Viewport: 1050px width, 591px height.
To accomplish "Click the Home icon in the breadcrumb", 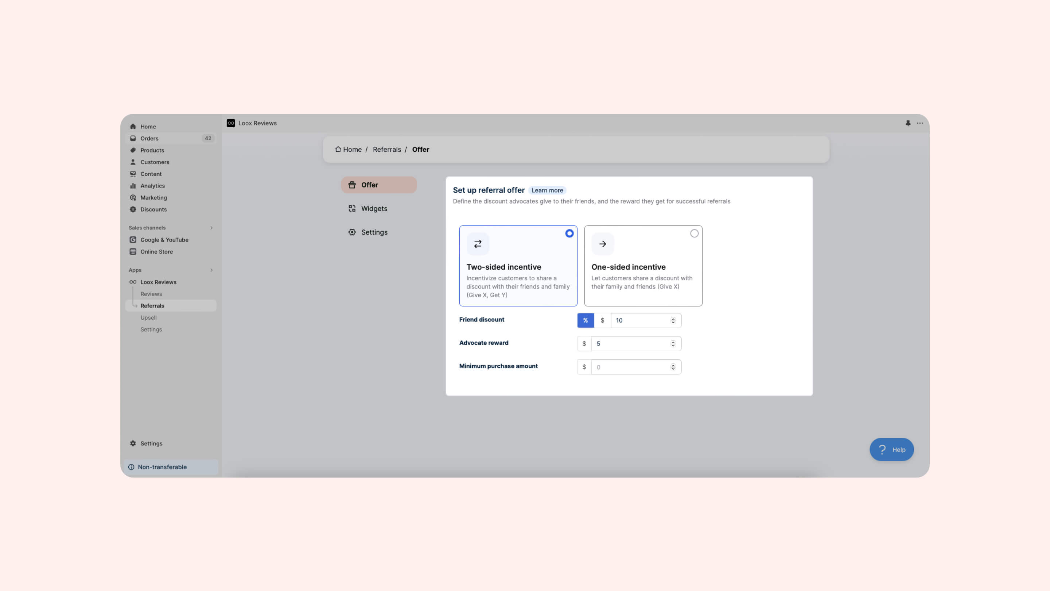I will point(338,149).
